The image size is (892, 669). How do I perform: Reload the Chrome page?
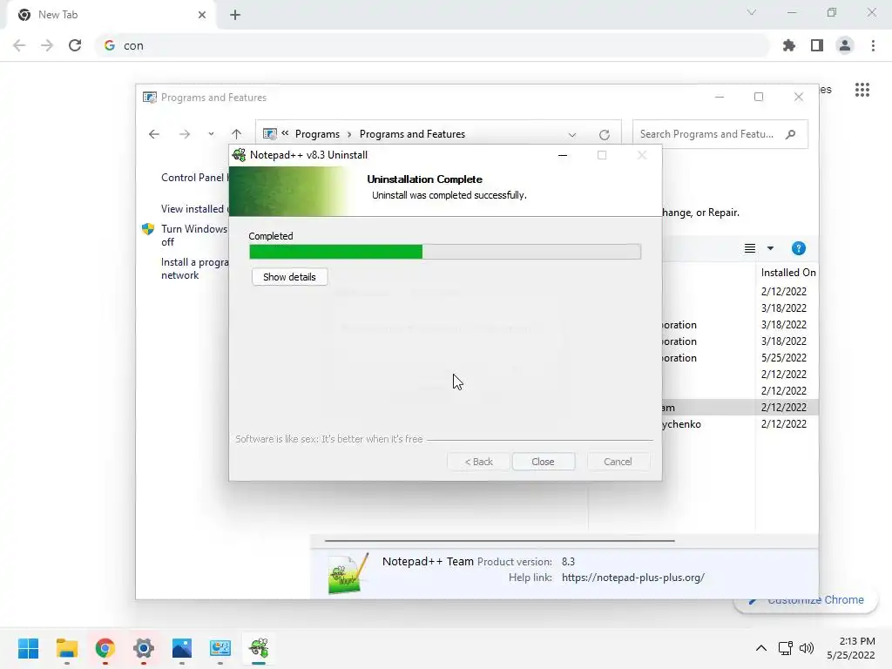pyautogui.click(x=75, y=45)
